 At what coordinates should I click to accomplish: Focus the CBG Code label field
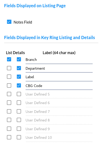coord(59,86)
